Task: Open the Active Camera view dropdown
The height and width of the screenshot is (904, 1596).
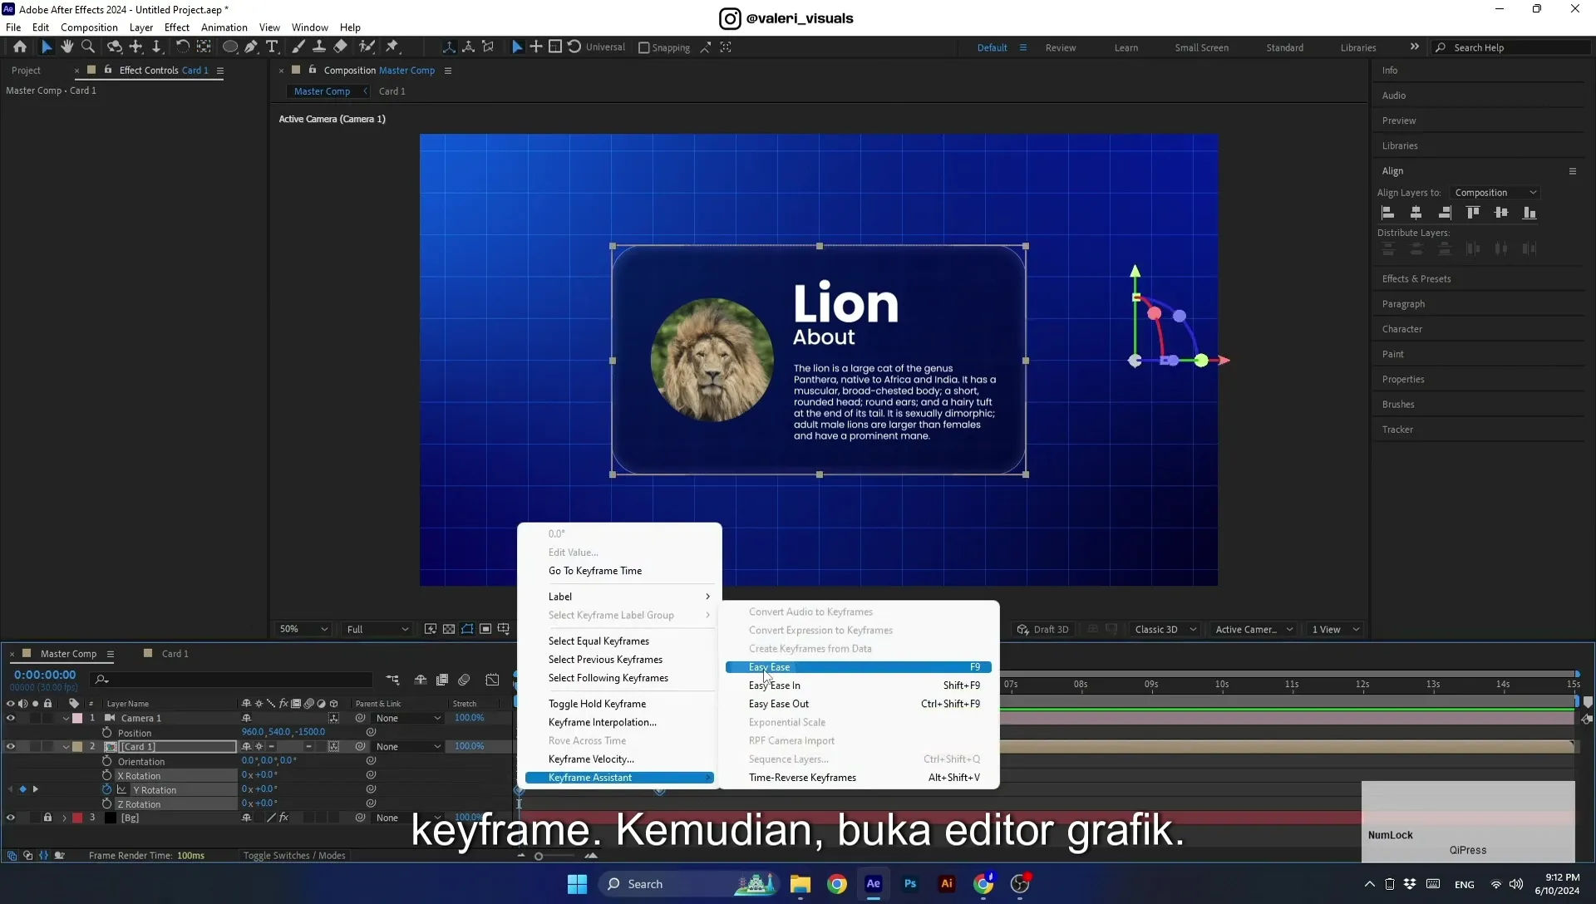Action: pyautogui.click(x=1254, y=629)
